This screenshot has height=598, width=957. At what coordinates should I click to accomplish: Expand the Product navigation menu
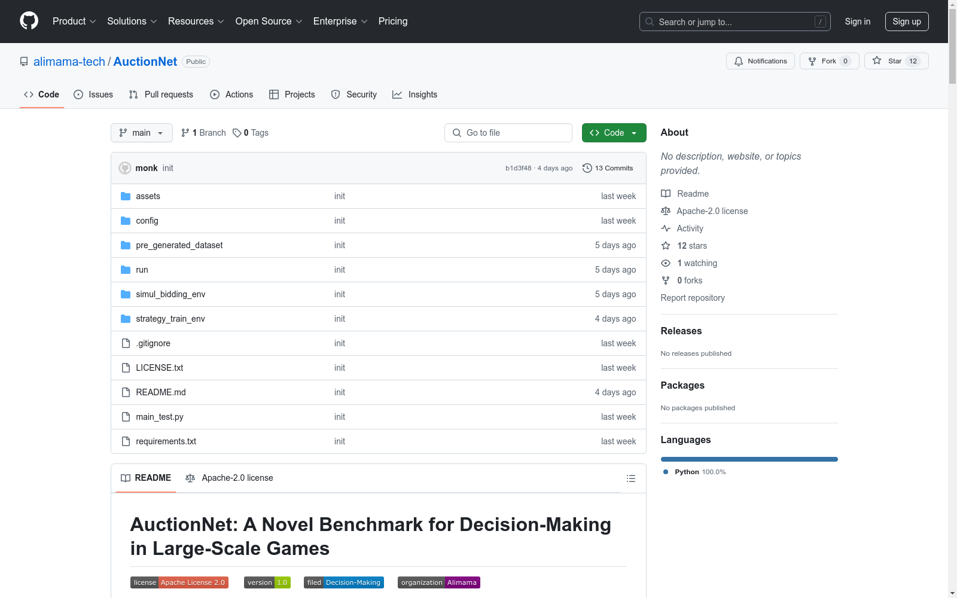coord(74,21)
